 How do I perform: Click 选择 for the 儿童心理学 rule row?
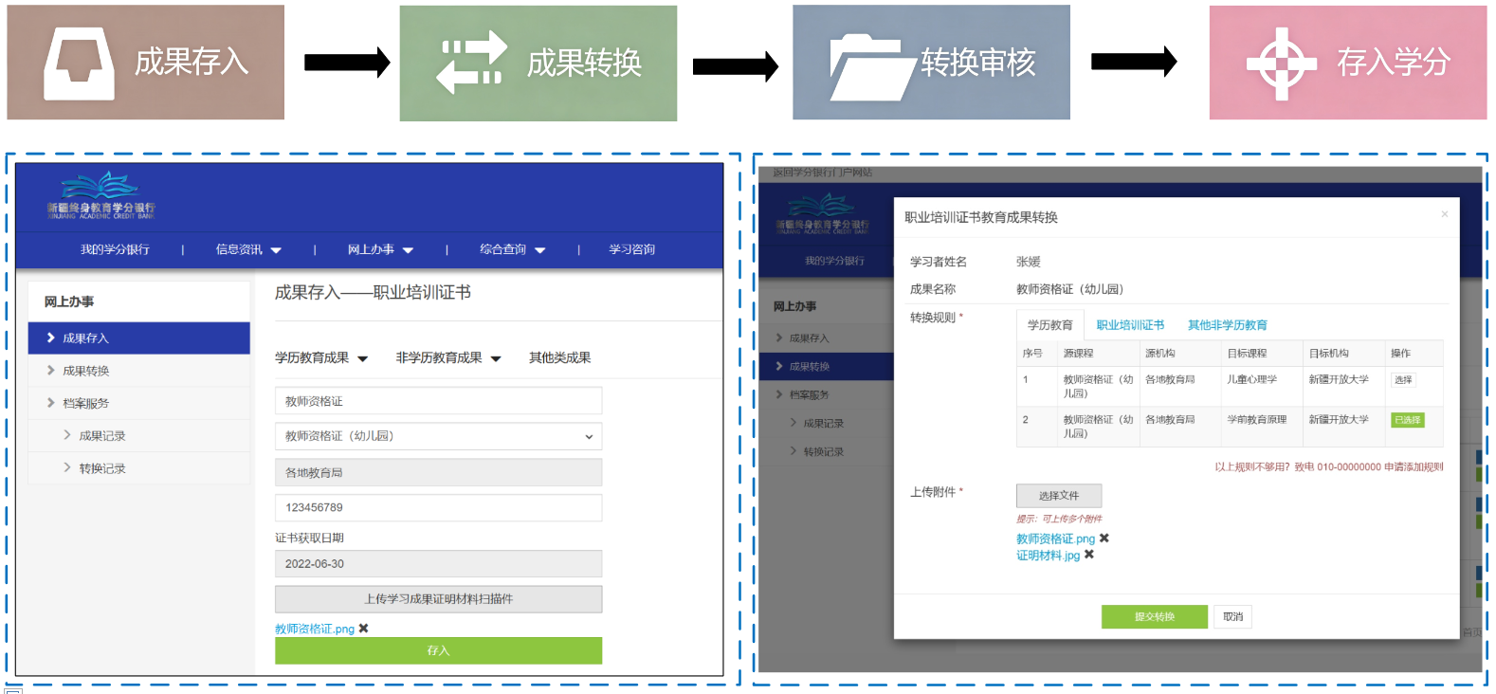pyautogui.click(x=1403, y=380)
